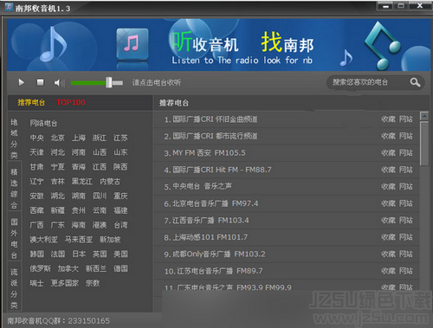Viewport: 433px width, 328px height.
Task: Select 台湾 region
Action: [120, 225]
